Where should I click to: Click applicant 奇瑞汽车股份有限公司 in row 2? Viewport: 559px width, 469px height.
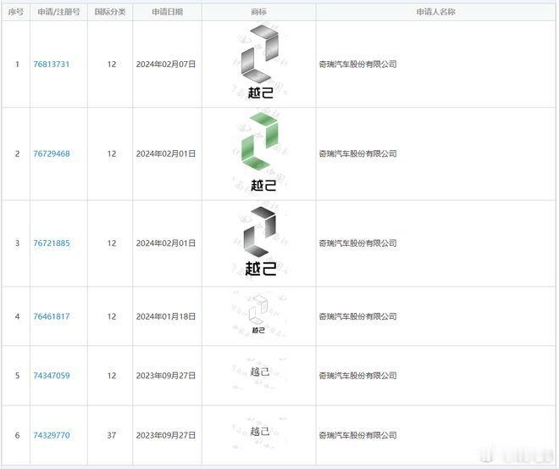point(357,154)
